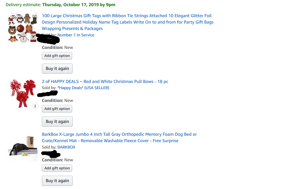
Task: Buy the Christmas gift tags again
Action: 57,68
